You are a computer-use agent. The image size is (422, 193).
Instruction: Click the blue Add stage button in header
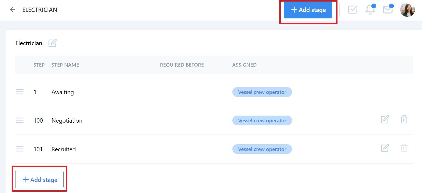click(308, 10)
